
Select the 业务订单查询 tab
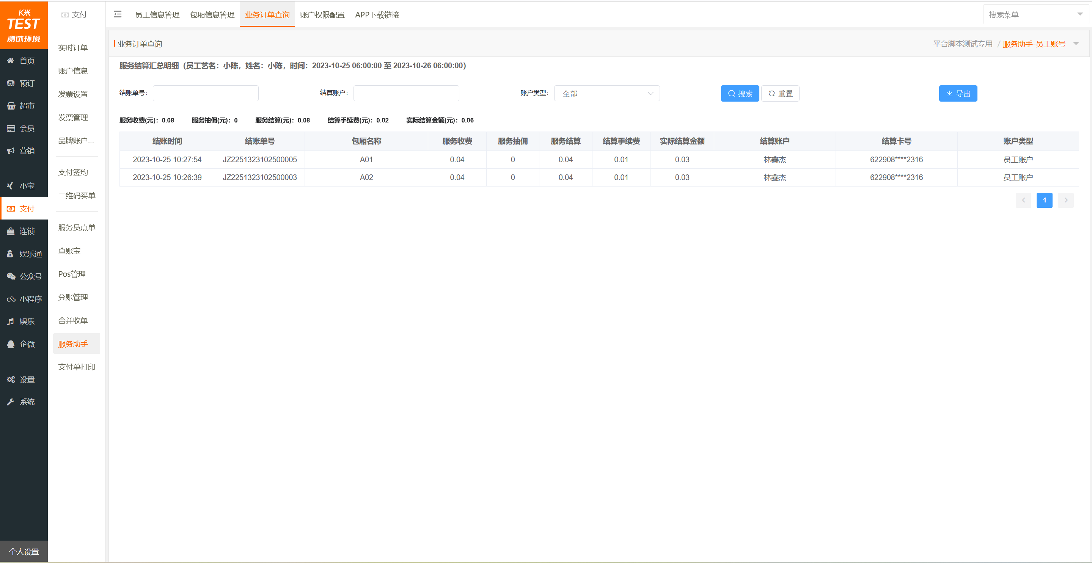point(267,15)
